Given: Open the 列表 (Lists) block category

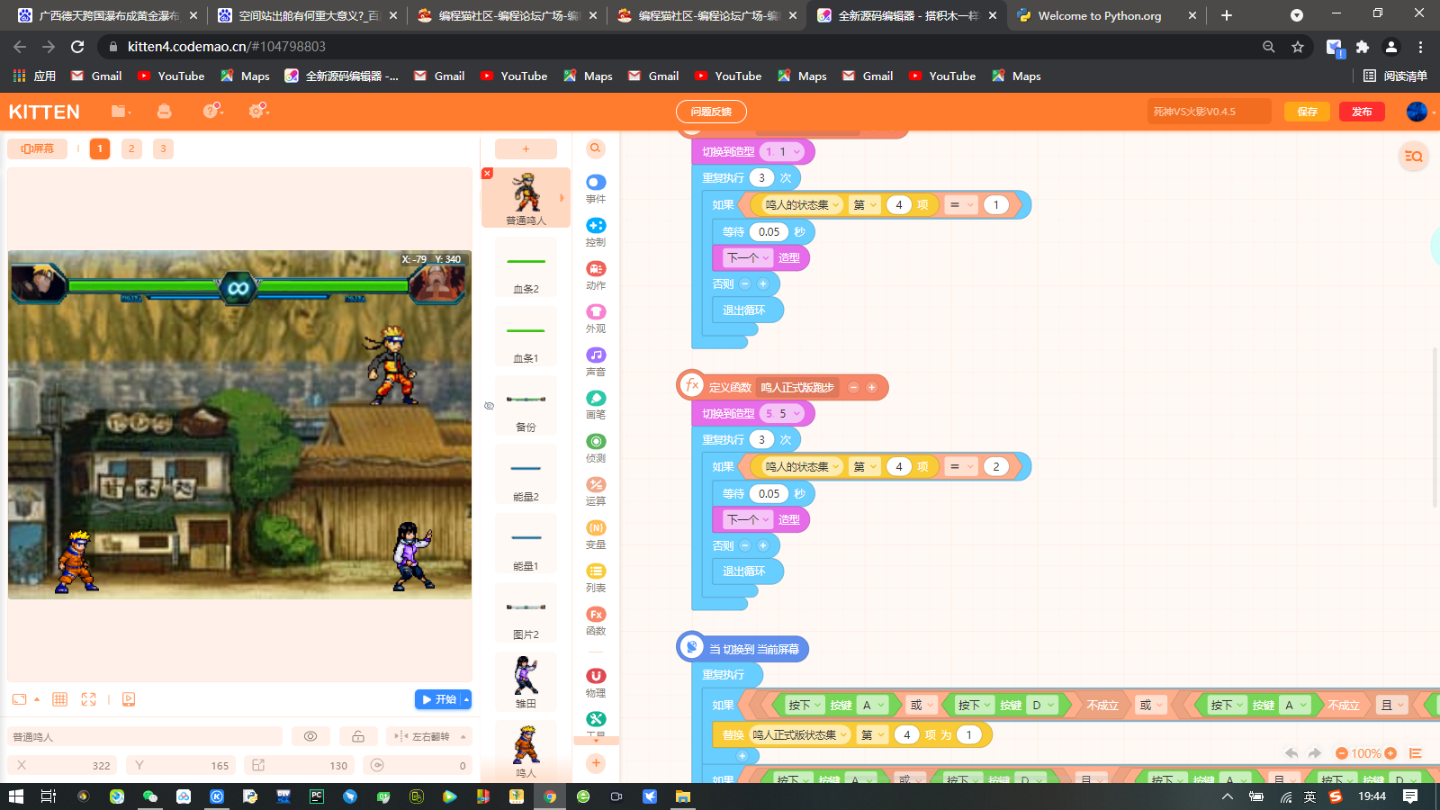Looking at the screenshot, I should point(596,578).
